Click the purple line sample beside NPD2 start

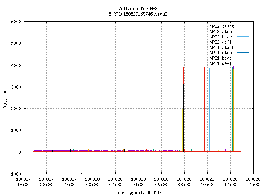tap(243, 26)
